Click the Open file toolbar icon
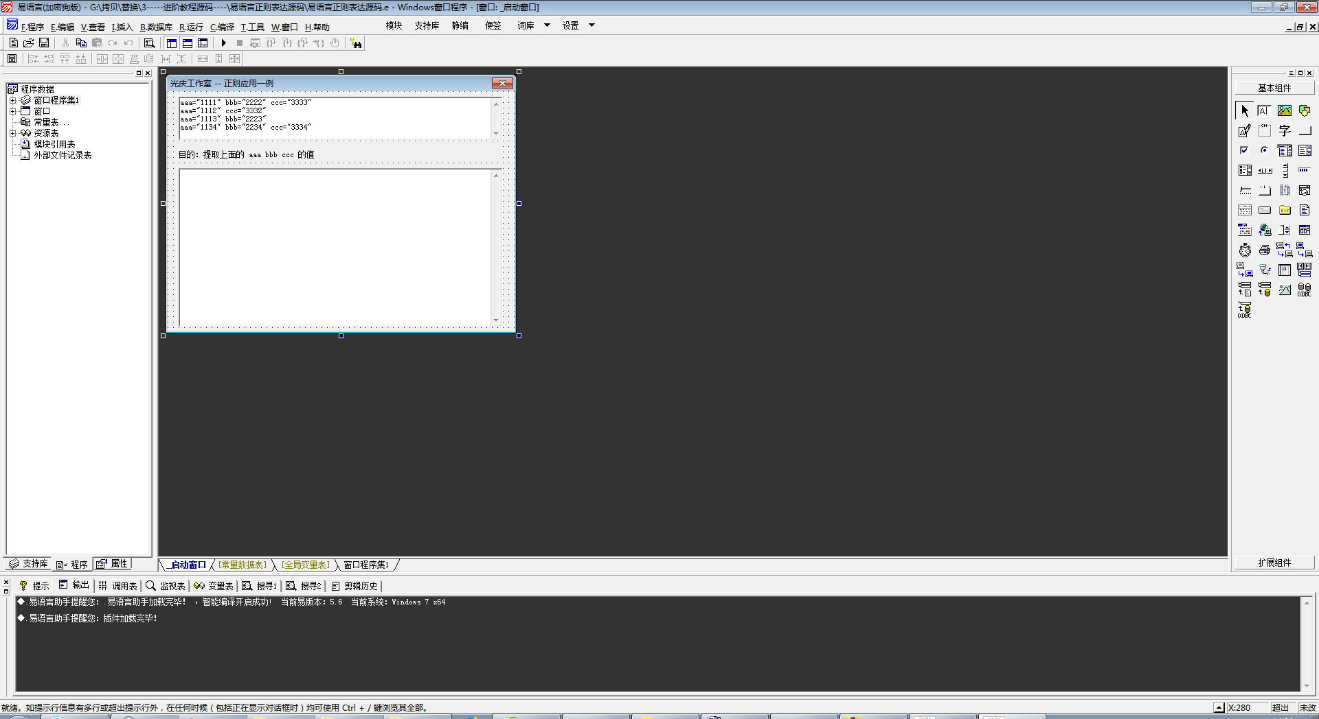1319x719 pixels. tap(29, 43)
